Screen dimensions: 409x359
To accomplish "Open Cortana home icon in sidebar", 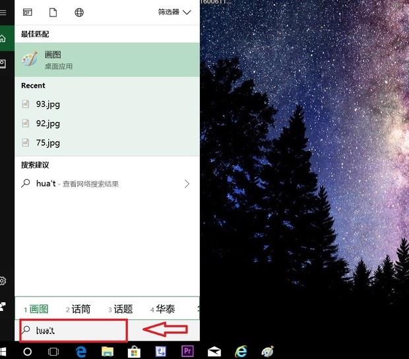I will coord(3,38).
